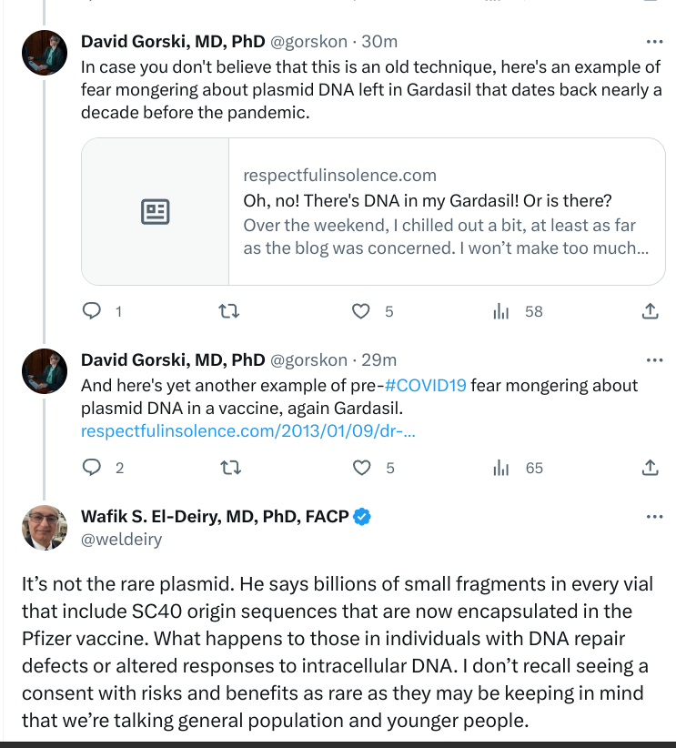Like the tweet with the respectfulinsolence.com card

point(362,311)
